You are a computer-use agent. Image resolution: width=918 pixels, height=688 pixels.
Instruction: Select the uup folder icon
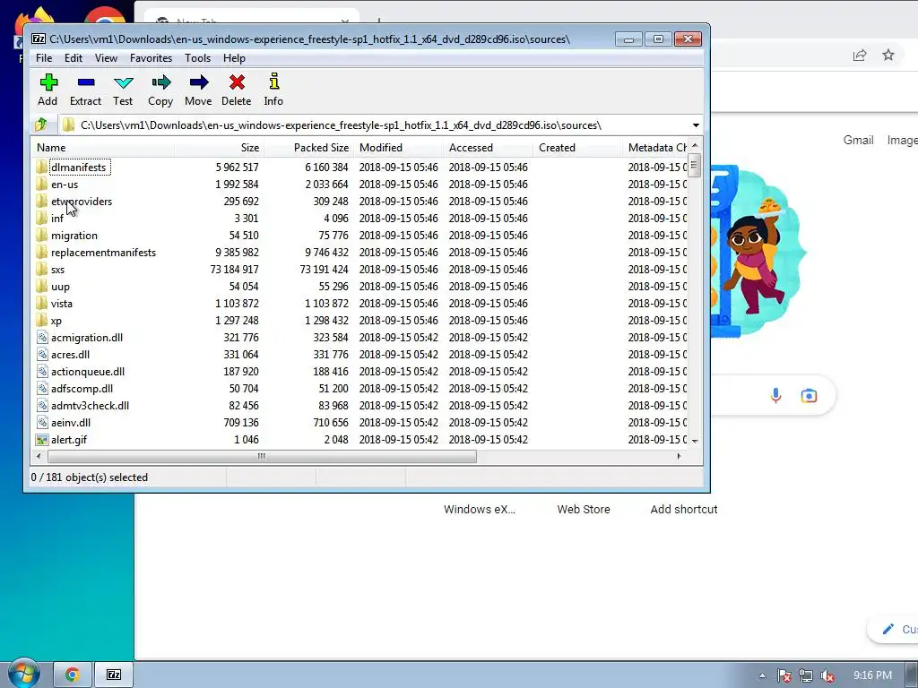(41, 286)
